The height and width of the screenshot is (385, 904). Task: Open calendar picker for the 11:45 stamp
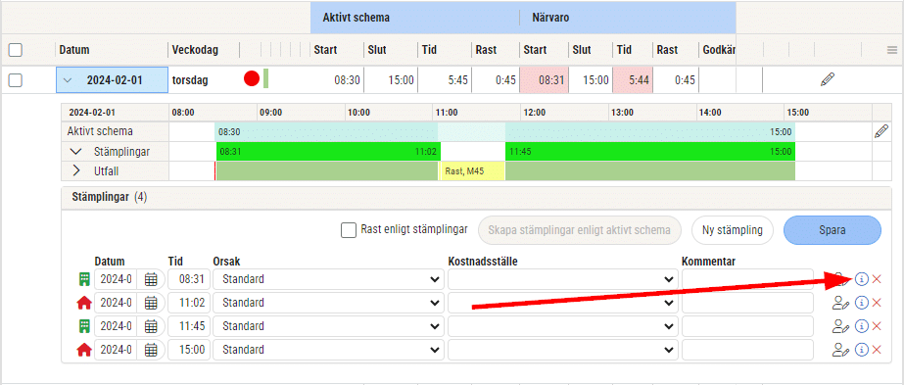pyautogui.click(x=151, y=326)
